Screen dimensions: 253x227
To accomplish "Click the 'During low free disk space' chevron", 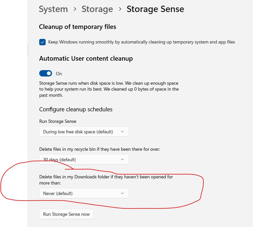I will 122,132.
